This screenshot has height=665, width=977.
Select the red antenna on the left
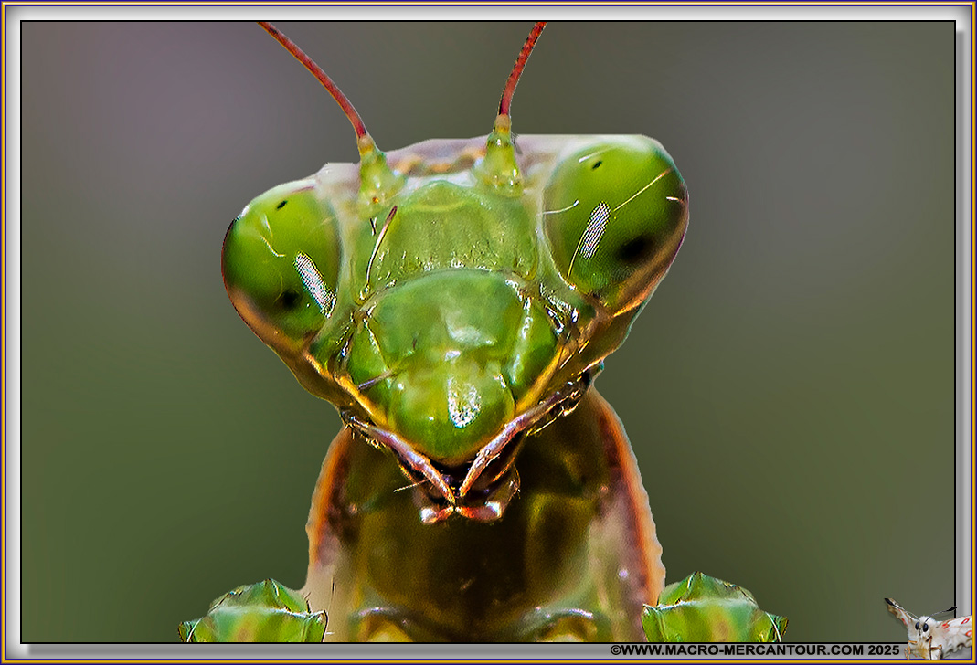[316, 75]
